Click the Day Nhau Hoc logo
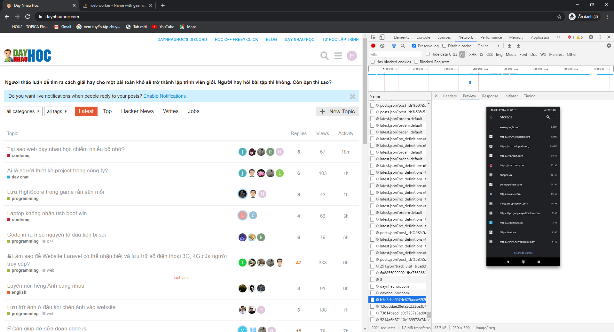The image size is (614, 332). tap(28, 56)
